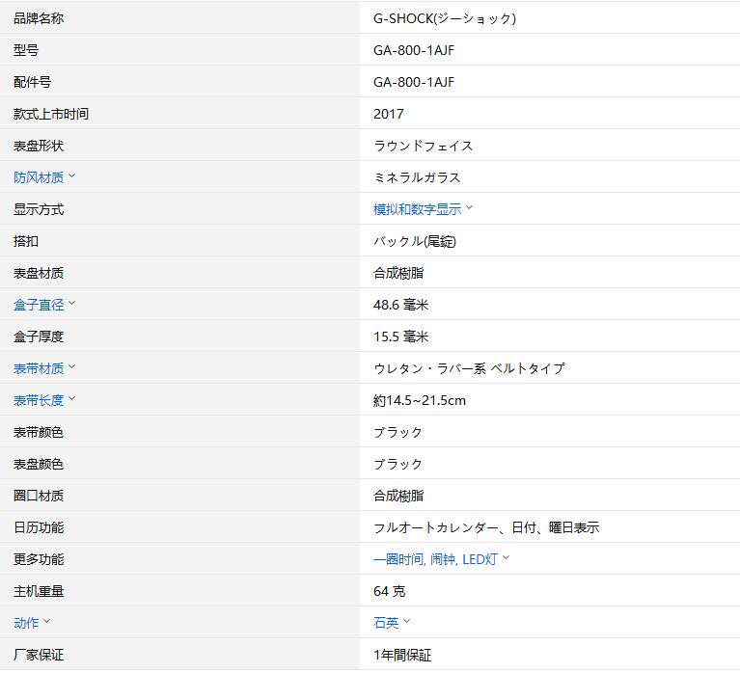Select the ウレタン・ラバー系 ベルトタイプ value
Screen dimensions: 740x673
click(x=469, y=369)
